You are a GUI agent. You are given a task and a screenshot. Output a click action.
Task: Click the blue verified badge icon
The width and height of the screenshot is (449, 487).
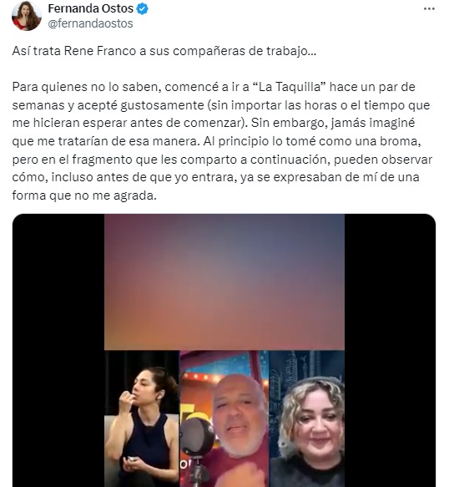[143, 8]
